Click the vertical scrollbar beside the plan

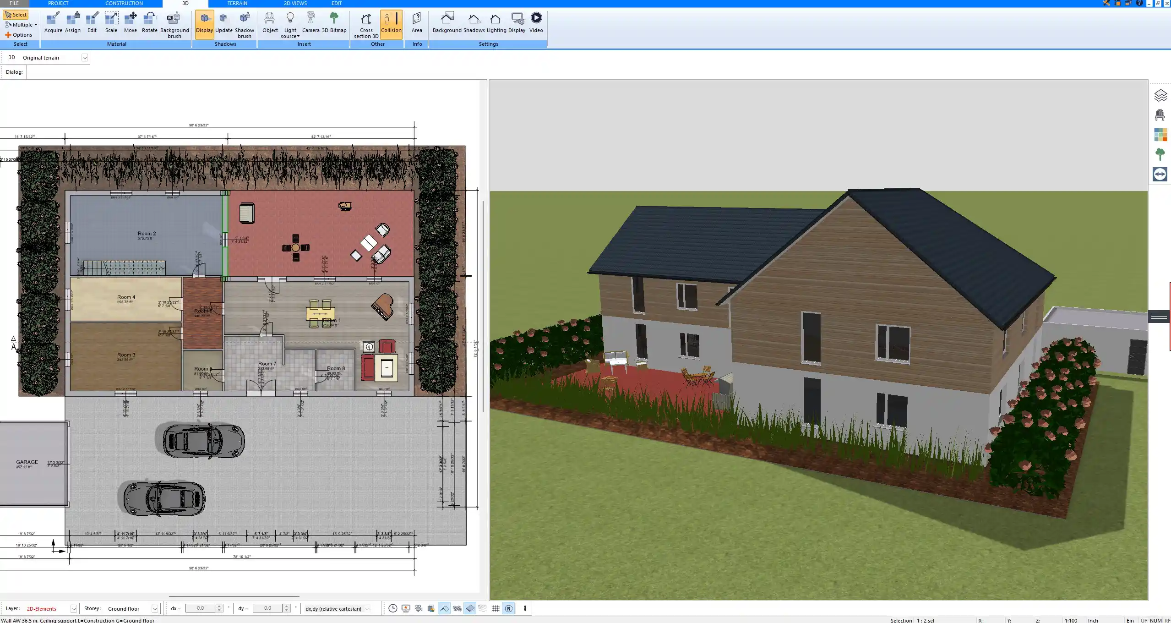coord(483,307)
